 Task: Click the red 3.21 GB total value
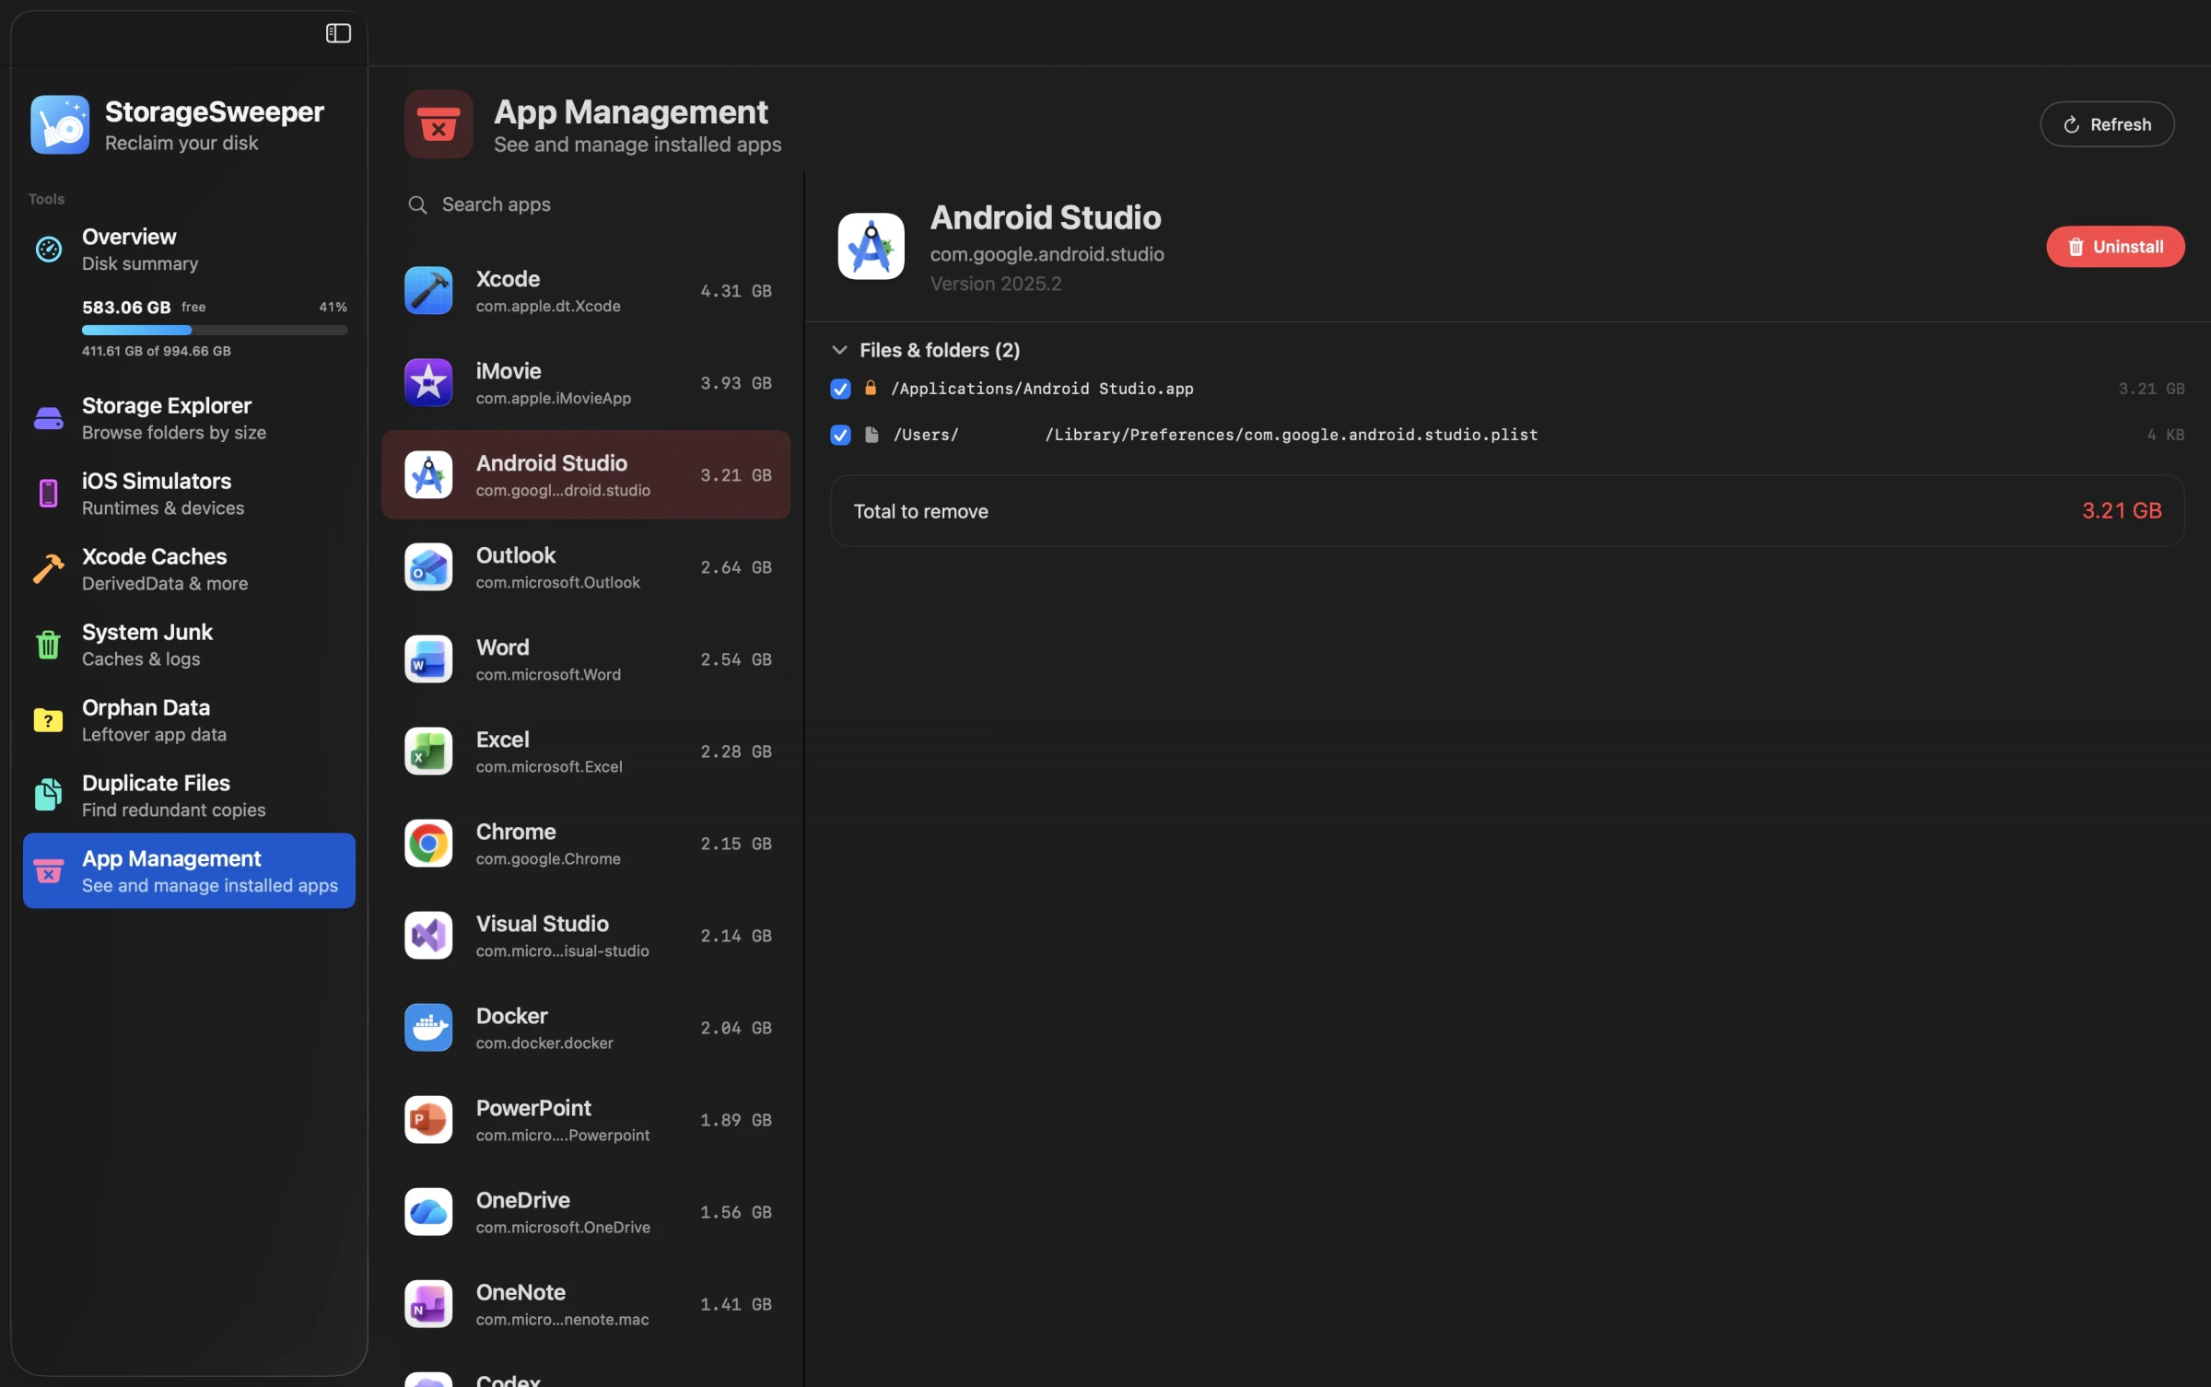point(2122,511)
